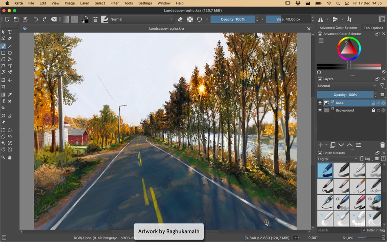Select the Ellipse tool
Image resolution: width=387 pixels, height=242 pixels.
10,53
